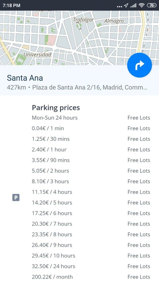Image resolution: width=159 pixels, height=283 pixels.
Task: Select the Santa Ana title
Action: [x=25, y=78]
